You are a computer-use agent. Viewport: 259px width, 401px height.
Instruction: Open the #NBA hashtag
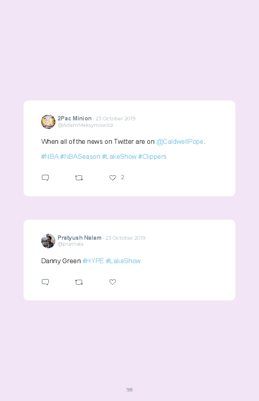[x=50, y=156]
